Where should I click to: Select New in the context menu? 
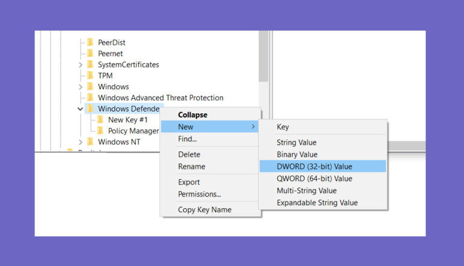(x=210, y=127)
